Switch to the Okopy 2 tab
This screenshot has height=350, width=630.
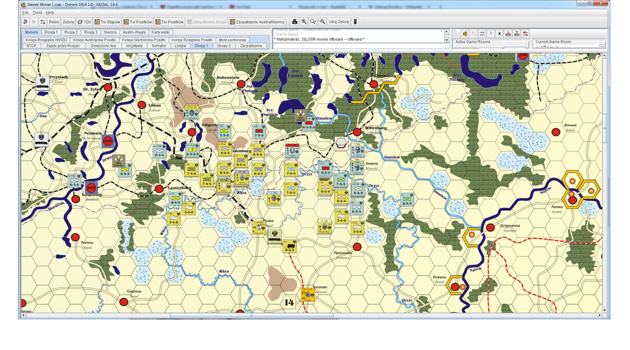(223, 46)
